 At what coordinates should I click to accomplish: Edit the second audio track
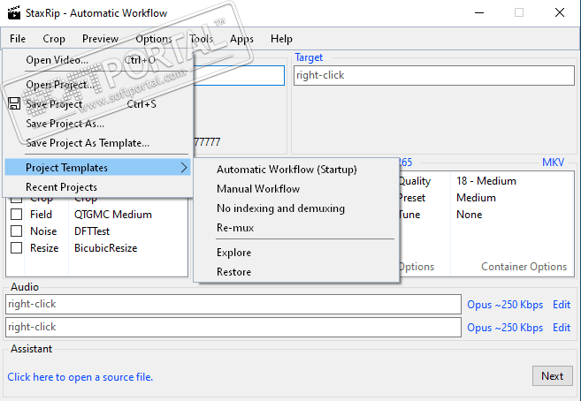[x=562, y=328]
